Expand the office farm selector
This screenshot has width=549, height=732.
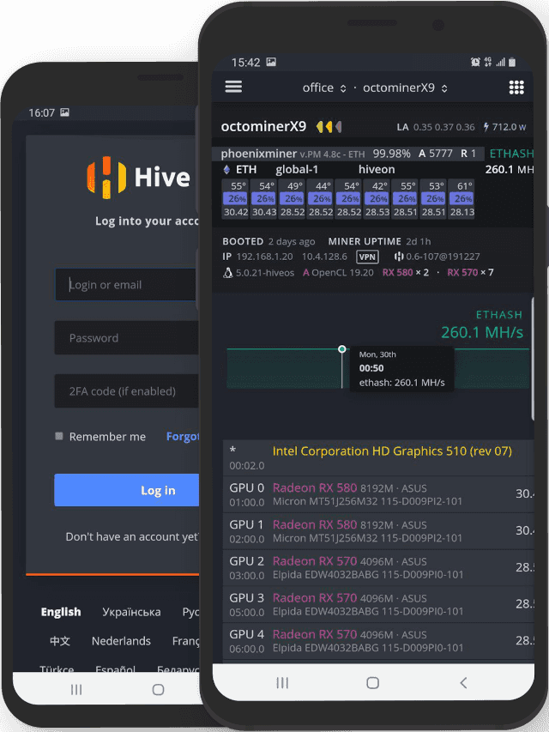click(324, 88)
